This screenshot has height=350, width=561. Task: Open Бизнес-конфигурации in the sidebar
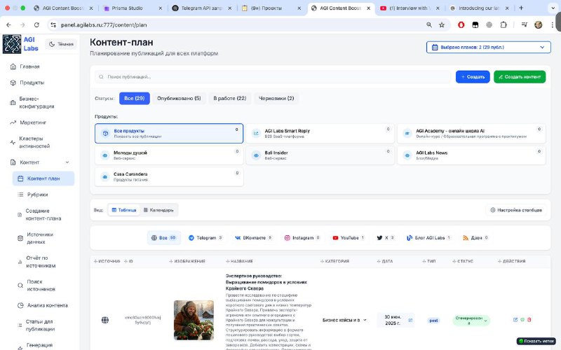point(36,102)
